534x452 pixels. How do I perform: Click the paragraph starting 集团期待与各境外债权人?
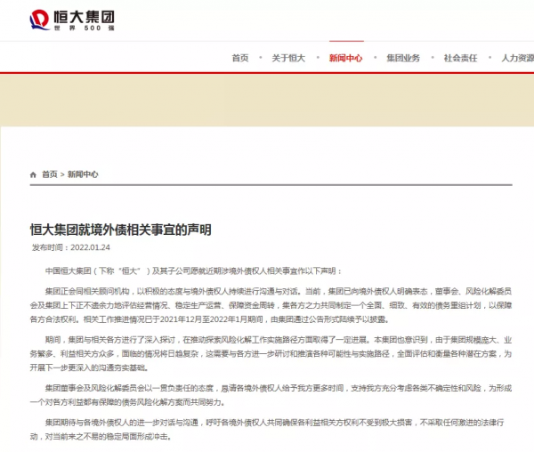click(x=267, y=430)
